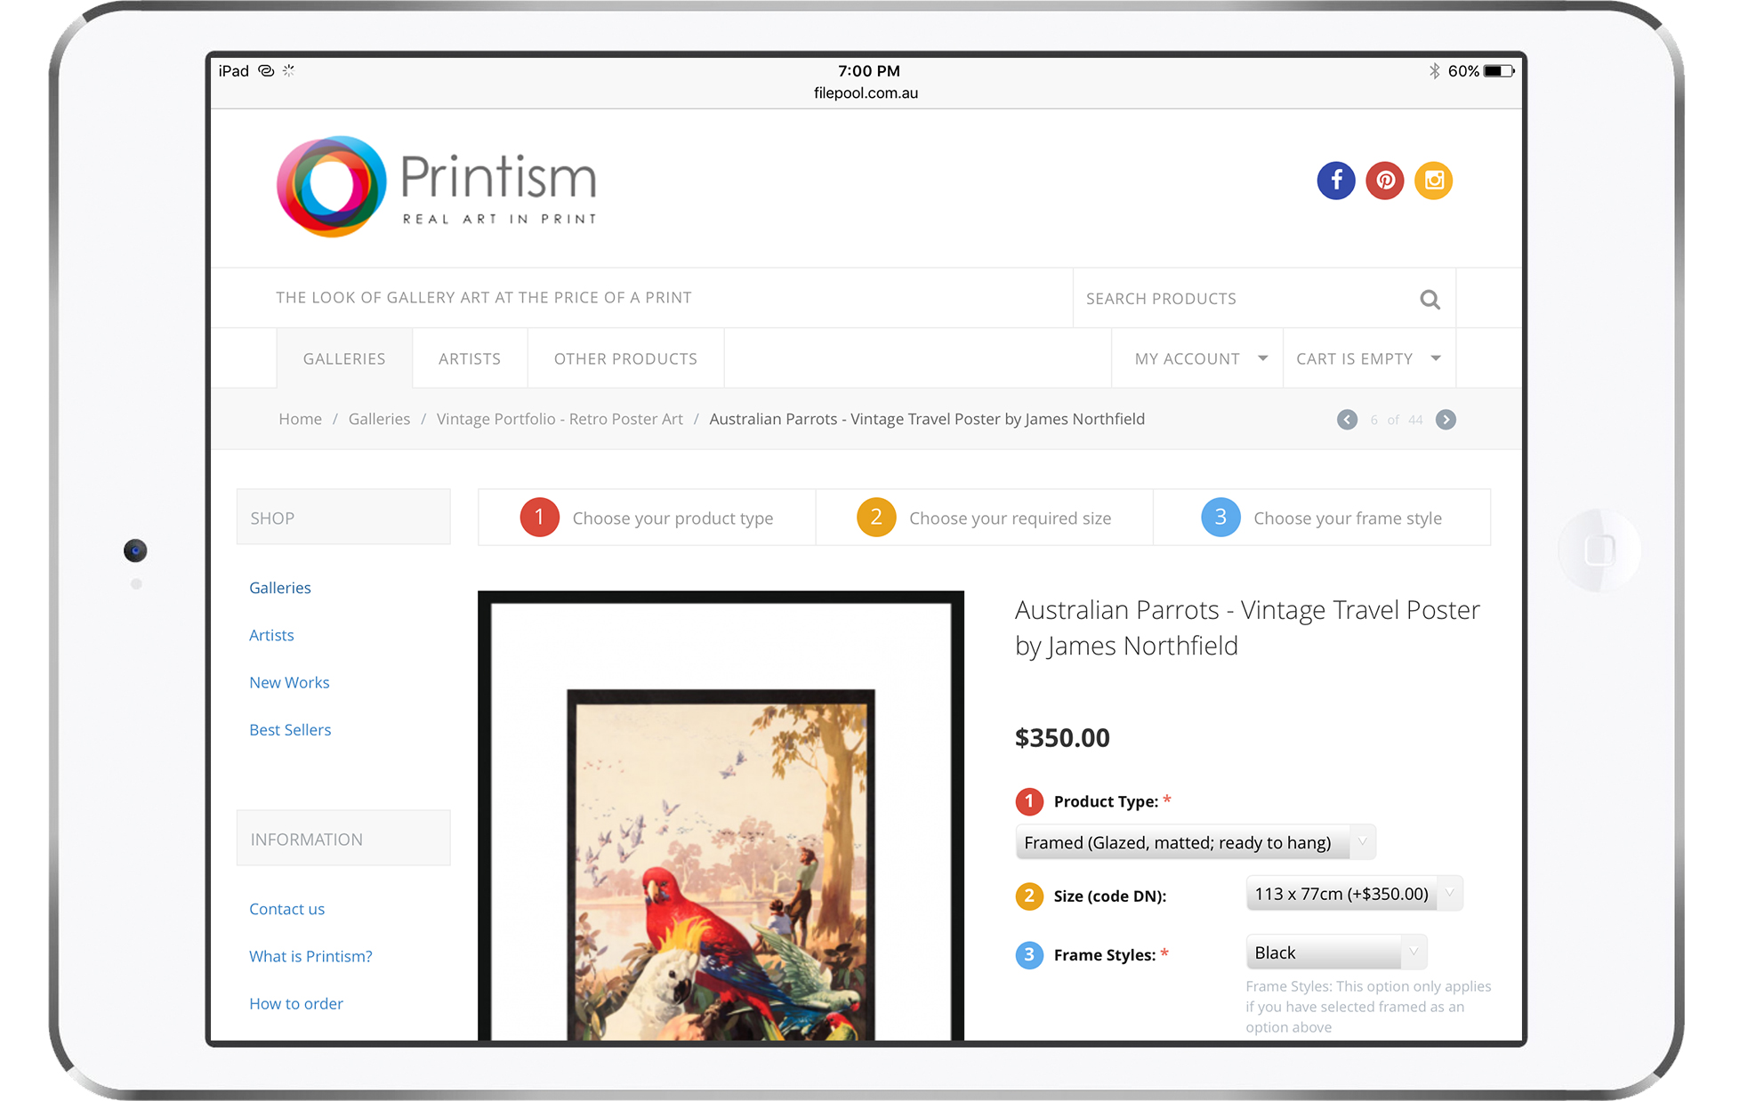Image resolution: width=1748 pixels, height=1101 pixels.
Task: Expand the Cart Is Empty menu
Action: tap(1367, 358)
